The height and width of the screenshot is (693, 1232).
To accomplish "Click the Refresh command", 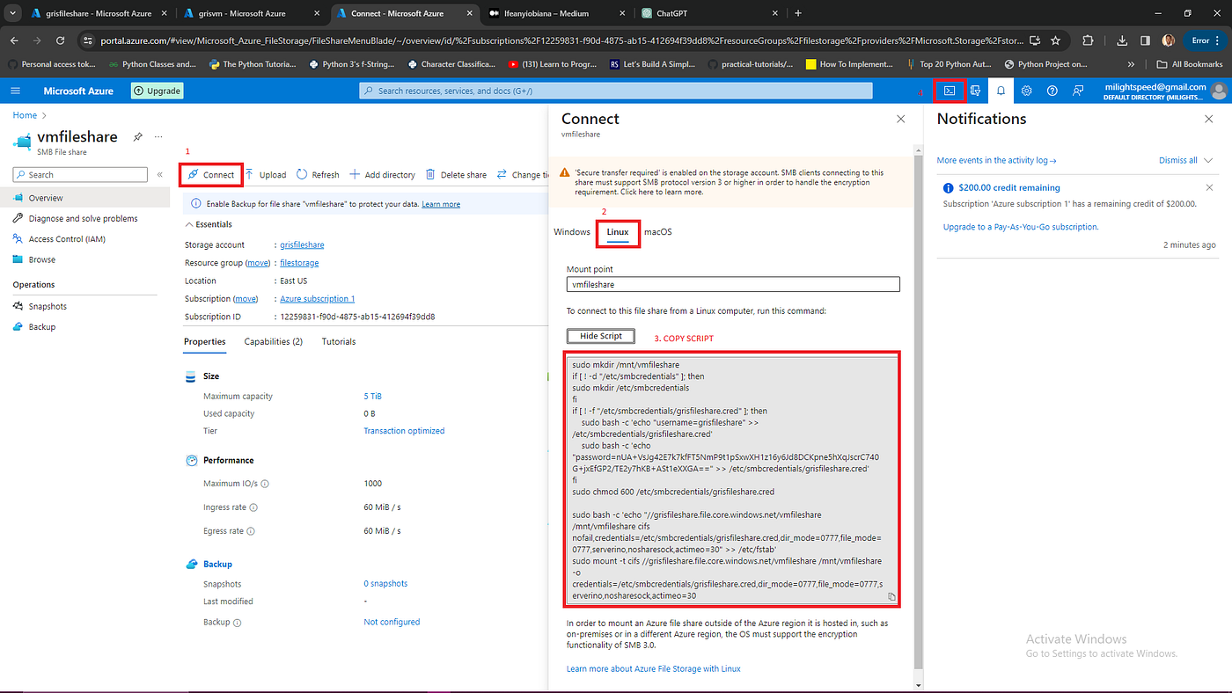I will tap(318, 174).
